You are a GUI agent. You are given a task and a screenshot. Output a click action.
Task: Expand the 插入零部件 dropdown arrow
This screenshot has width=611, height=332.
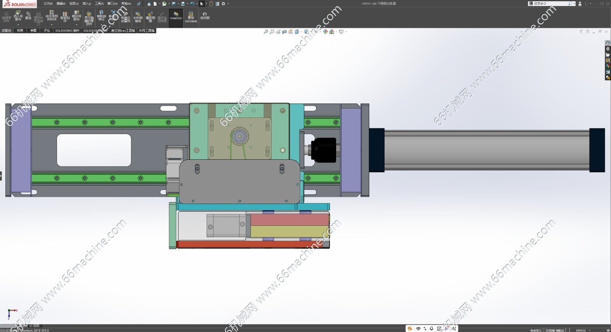point(18,25)
